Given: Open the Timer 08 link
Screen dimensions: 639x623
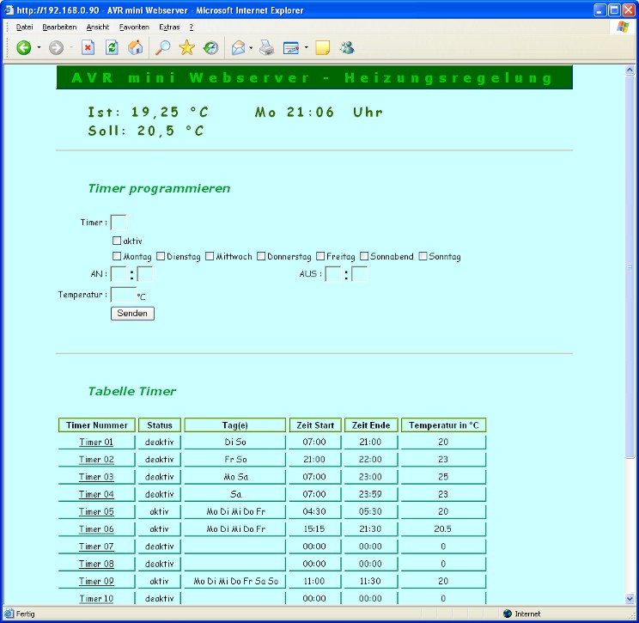Looking at the screenshot, I should (96, 564).
